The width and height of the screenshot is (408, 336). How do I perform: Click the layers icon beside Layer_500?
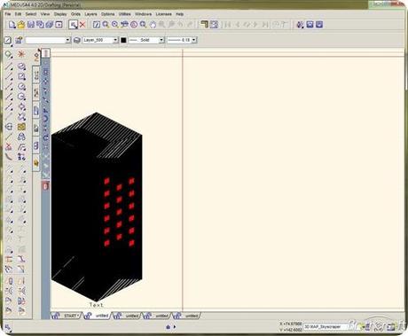(77, 40)
